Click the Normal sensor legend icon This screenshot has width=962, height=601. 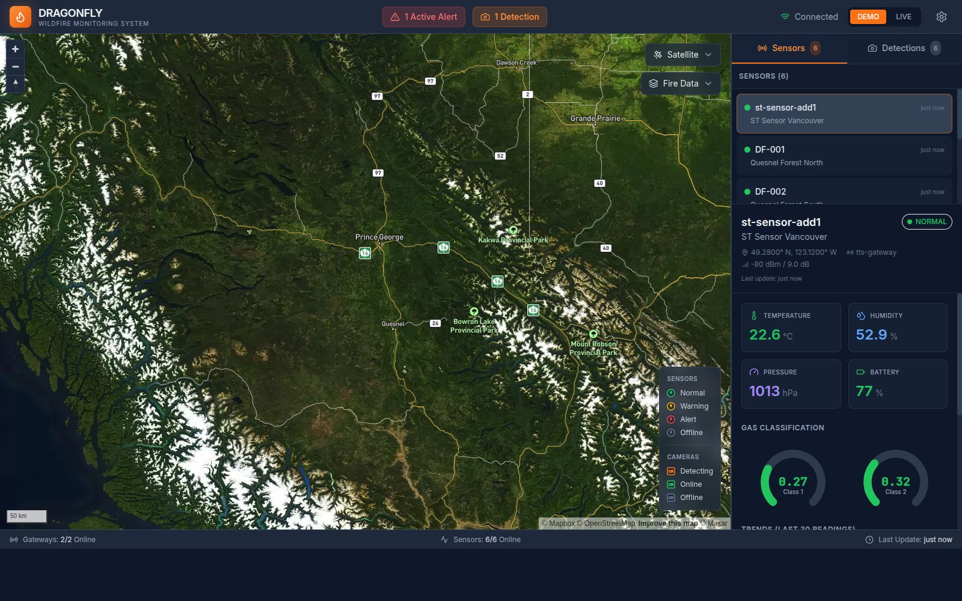click(672, 393)
